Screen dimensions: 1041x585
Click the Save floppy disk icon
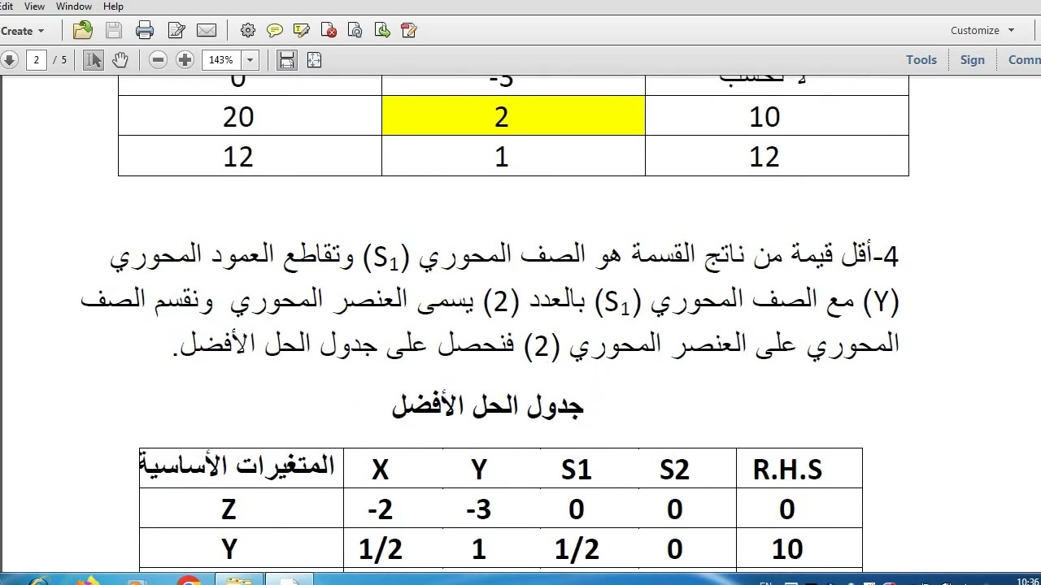click(x=114, y=31)
